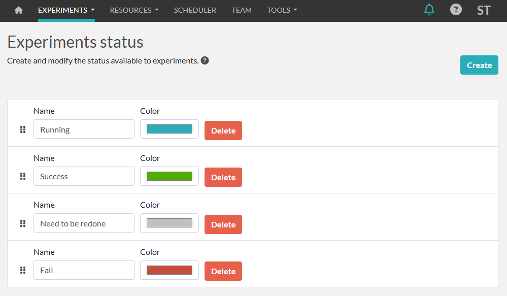
Task: Edit the Running name field
Action: tap(84, 129)
